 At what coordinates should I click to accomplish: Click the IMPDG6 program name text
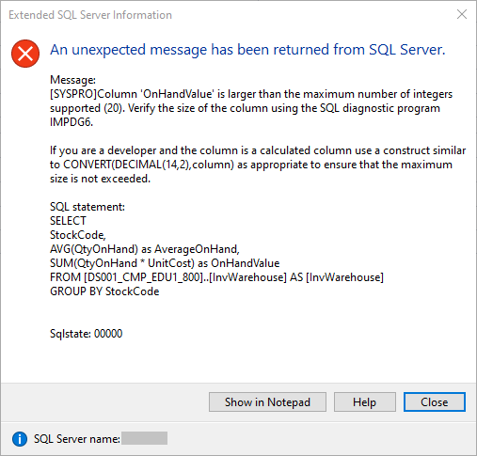[72, 122]
